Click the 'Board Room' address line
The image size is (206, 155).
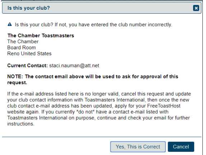[22, 47]
